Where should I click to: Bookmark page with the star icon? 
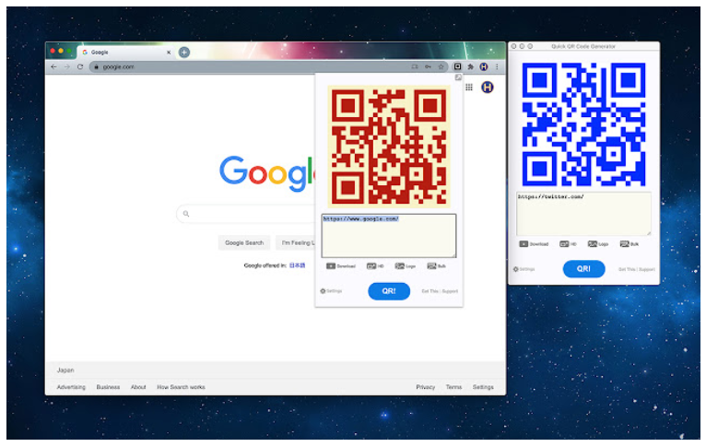[x=441, y=66]
